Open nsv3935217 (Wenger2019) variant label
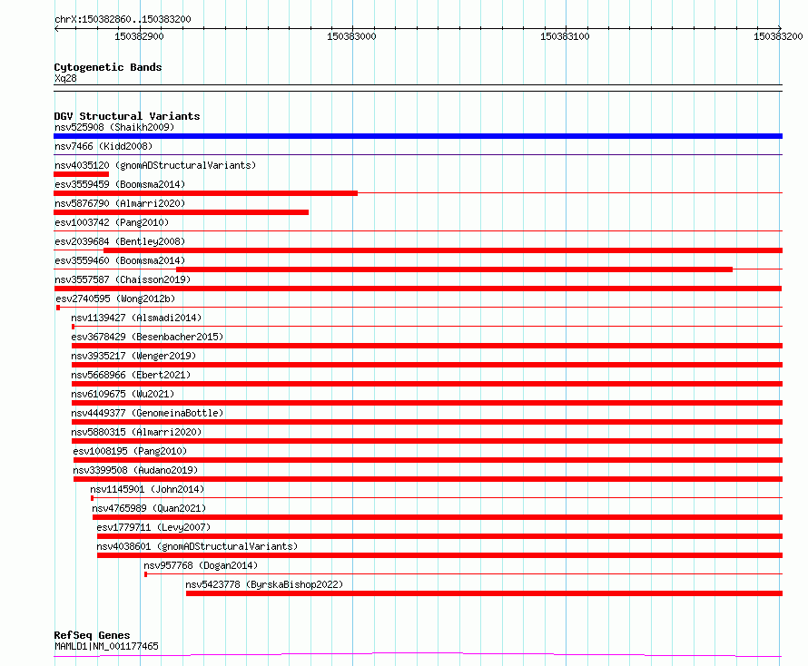808x666 pixels. point(133,356)
